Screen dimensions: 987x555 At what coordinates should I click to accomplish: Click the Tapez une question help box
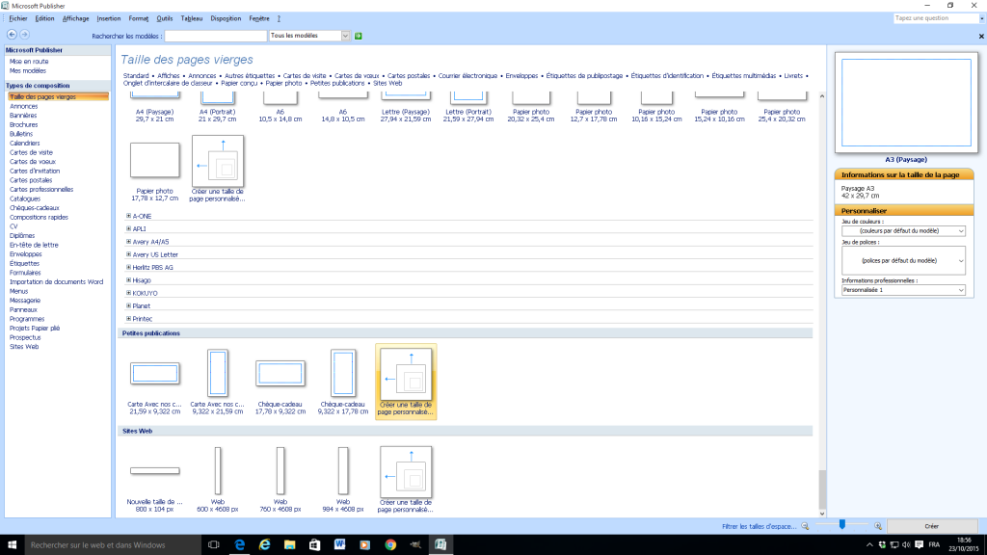(936, 18)
